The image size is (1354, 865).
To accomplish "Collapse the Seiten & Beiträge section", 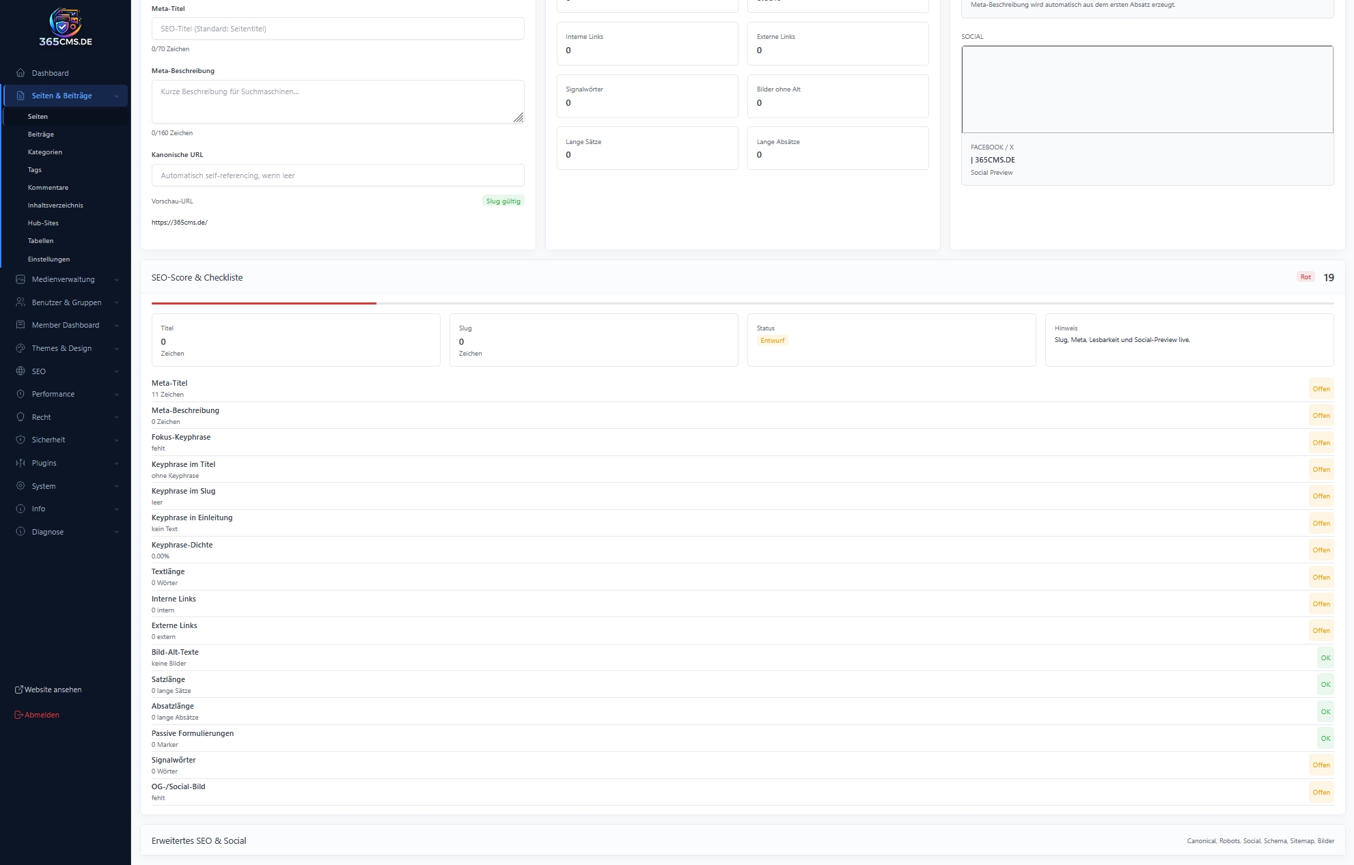I will pyautogui.click(x=117, y=96).
